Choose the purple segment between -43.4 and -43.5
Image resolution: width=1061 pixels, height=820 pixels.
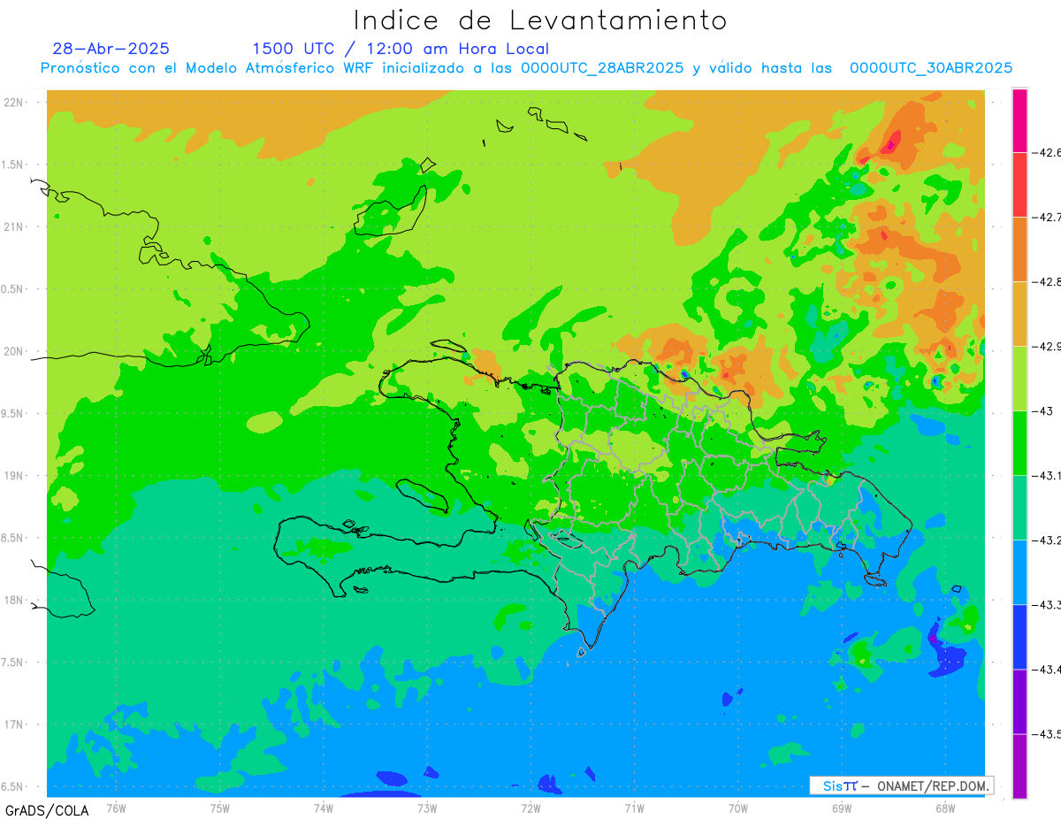tap(1019, 701)
